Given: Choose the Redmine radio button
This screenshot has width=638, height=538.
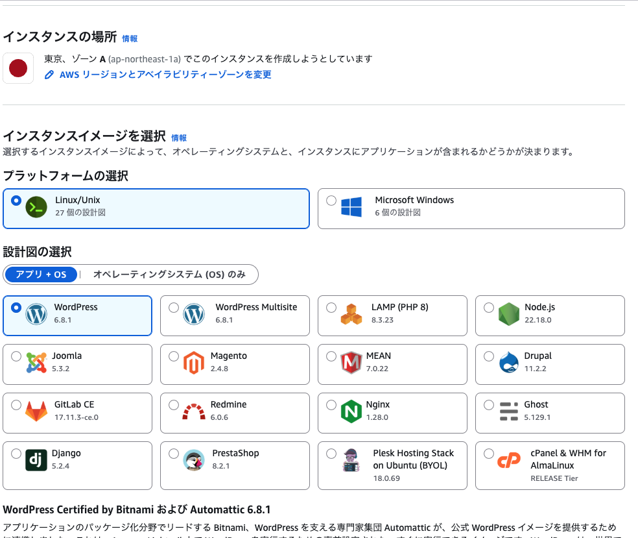Looking at the screenshot, I should click(x=174, y=405).
